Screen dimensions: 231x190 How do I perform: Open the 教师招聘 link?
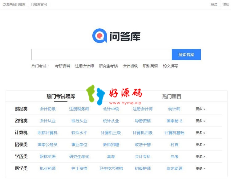pyautogui.click(x=111, y=145)
